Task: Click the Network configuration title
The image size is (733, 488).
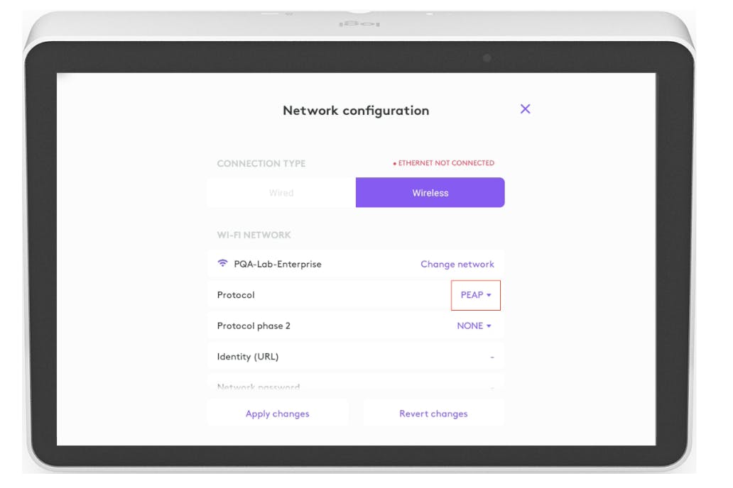Action: point(356,111)
